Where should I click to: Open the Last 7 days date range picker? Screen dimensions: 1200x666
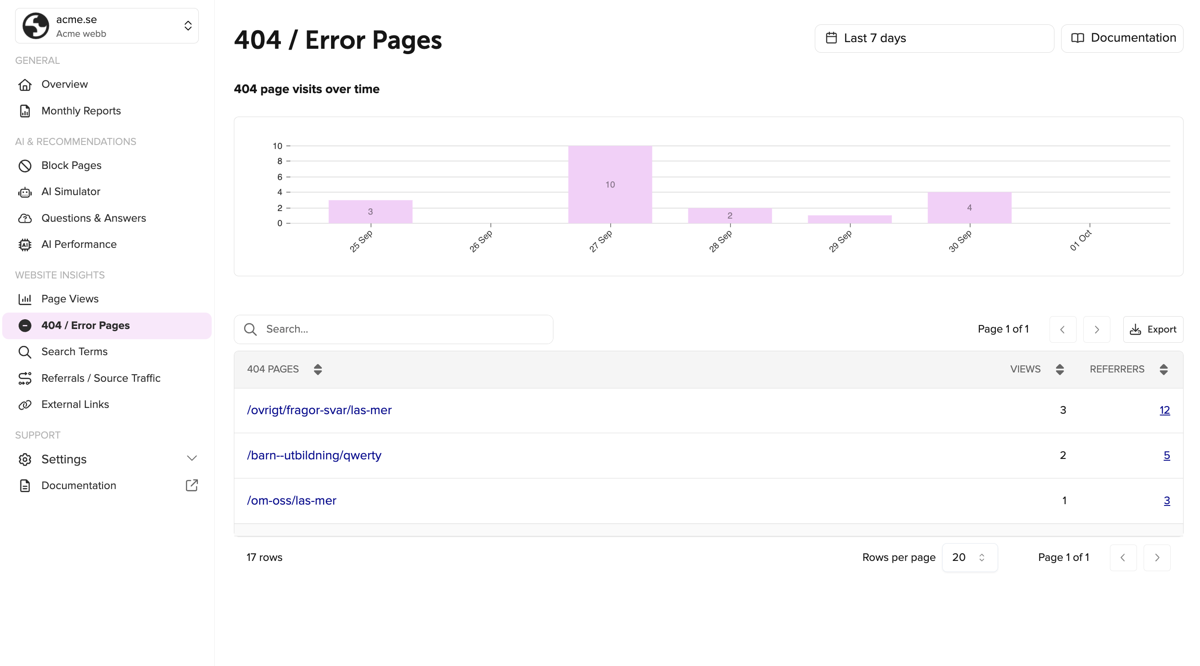click(x=934, y=38)
